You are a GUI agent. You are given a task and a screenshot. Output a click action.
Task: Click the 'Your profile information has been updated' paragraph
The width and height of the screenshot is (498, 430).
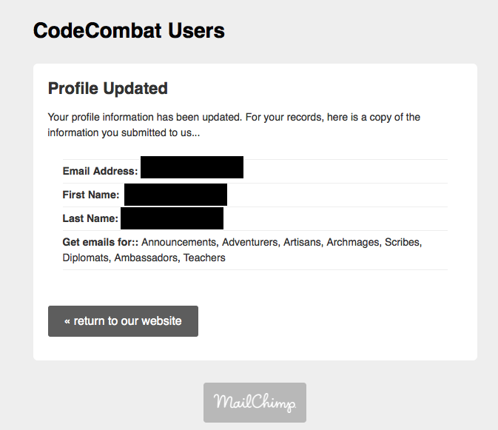[234, 125]
